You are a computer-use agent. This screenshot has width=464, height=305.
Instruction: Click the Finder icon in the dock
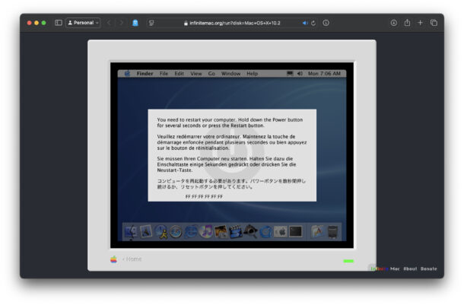click(x=130, y=231)
